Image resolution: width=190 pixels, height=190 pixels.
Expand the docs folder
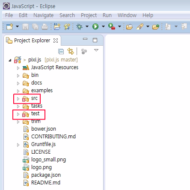[18, 83]
